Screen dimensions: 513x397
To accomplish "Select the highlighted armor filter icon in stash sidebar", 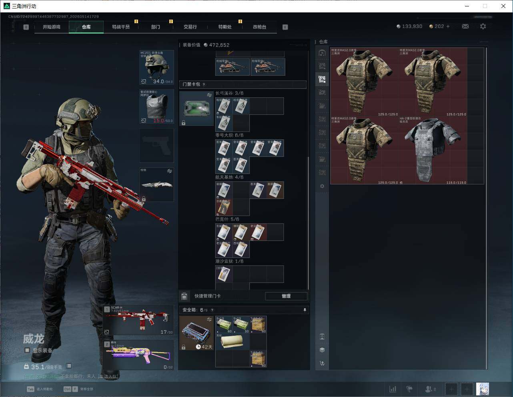I will (322, 79).
